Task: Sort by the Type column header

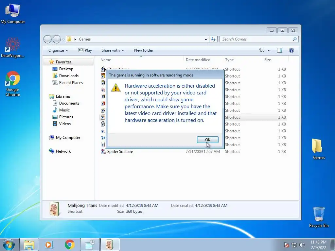Action: [x=242, y=60]
